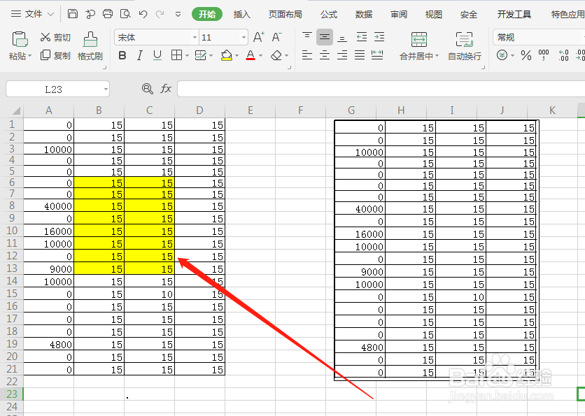The image size is (585, 416).
Task: Click the Select All corner triangle
Action: [15, 110]
